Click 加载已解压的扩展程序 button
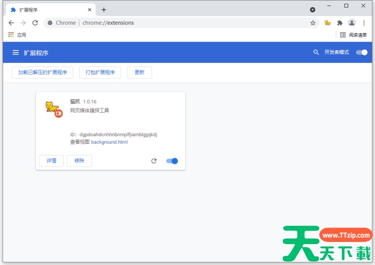 coord(42,72)
